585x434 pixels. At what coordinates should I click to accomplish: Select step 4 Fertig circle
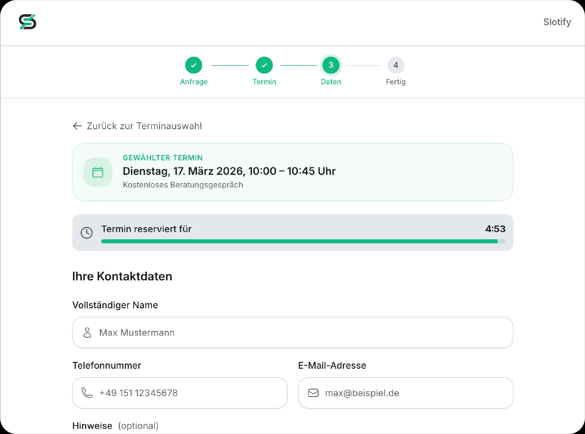tap(396, 65)
